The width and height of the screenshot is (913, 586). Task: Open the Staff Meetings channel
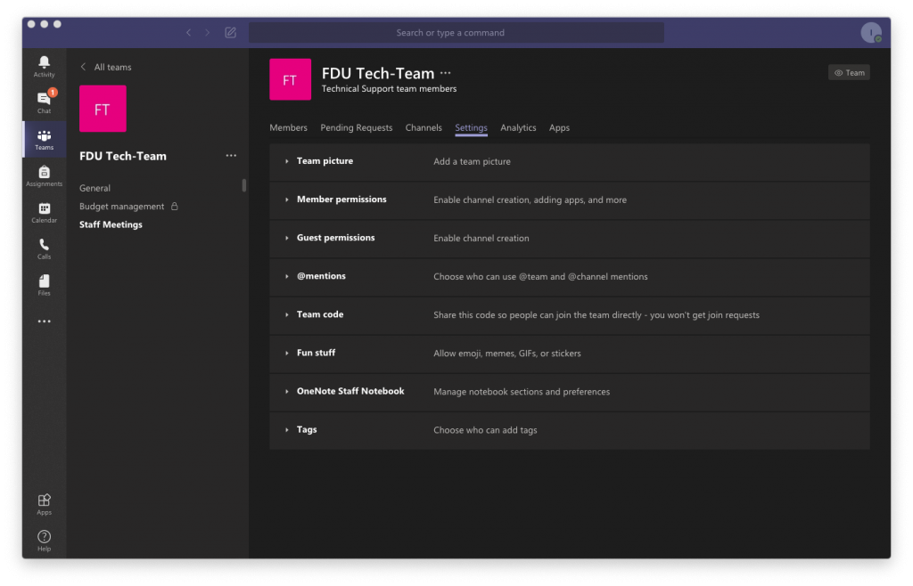click(x=111, y=224)
